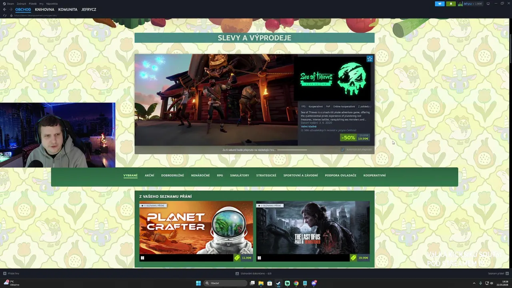Switch to the KOMUNITA tab
This screenshot has width=512, height=288.
tap(68, 9)
